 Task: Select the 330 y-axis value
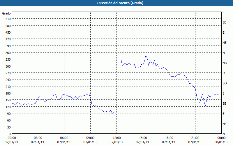point(8,60)
